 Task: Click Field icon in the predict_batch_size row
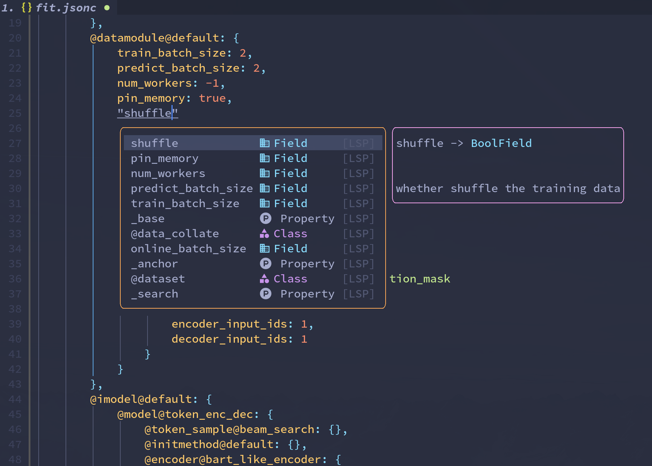[x=265, y=188]
